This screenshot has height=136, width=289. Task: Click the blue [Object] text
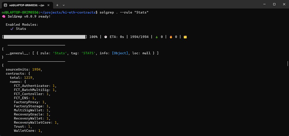pyautogui.click(x=120, y=53)
